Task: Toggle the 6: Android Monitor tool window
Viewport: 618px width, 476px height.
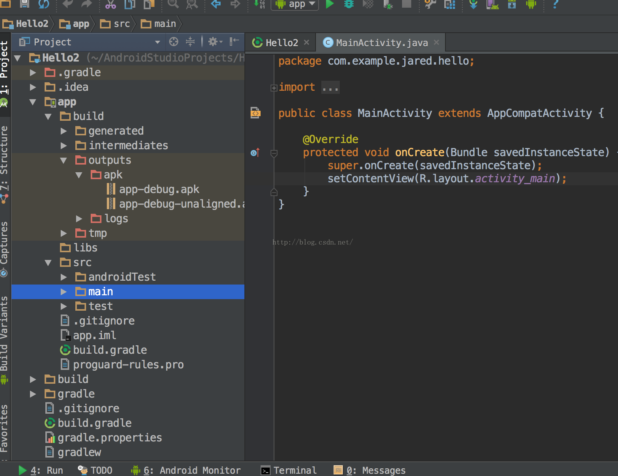Action: click(186, 470)
